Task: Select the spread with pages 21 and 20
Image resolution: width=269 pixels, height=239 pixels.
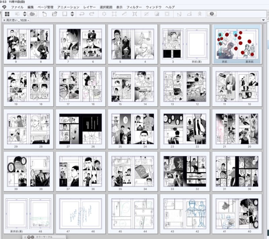Action: pos(237,129)
